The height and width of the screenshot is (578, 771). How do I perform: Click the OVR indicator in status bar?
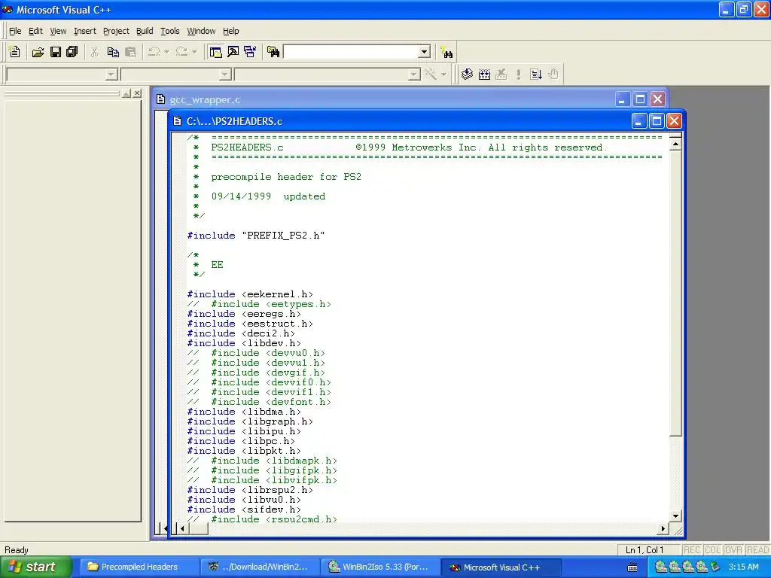pyautogui.click(x=733, y=550)
